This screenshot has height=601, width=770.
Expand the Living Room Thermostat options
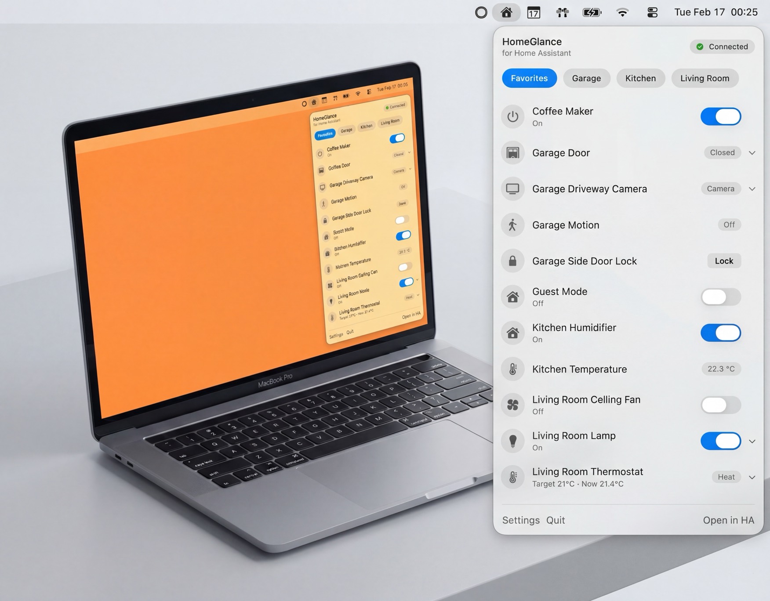coord(752,477)
